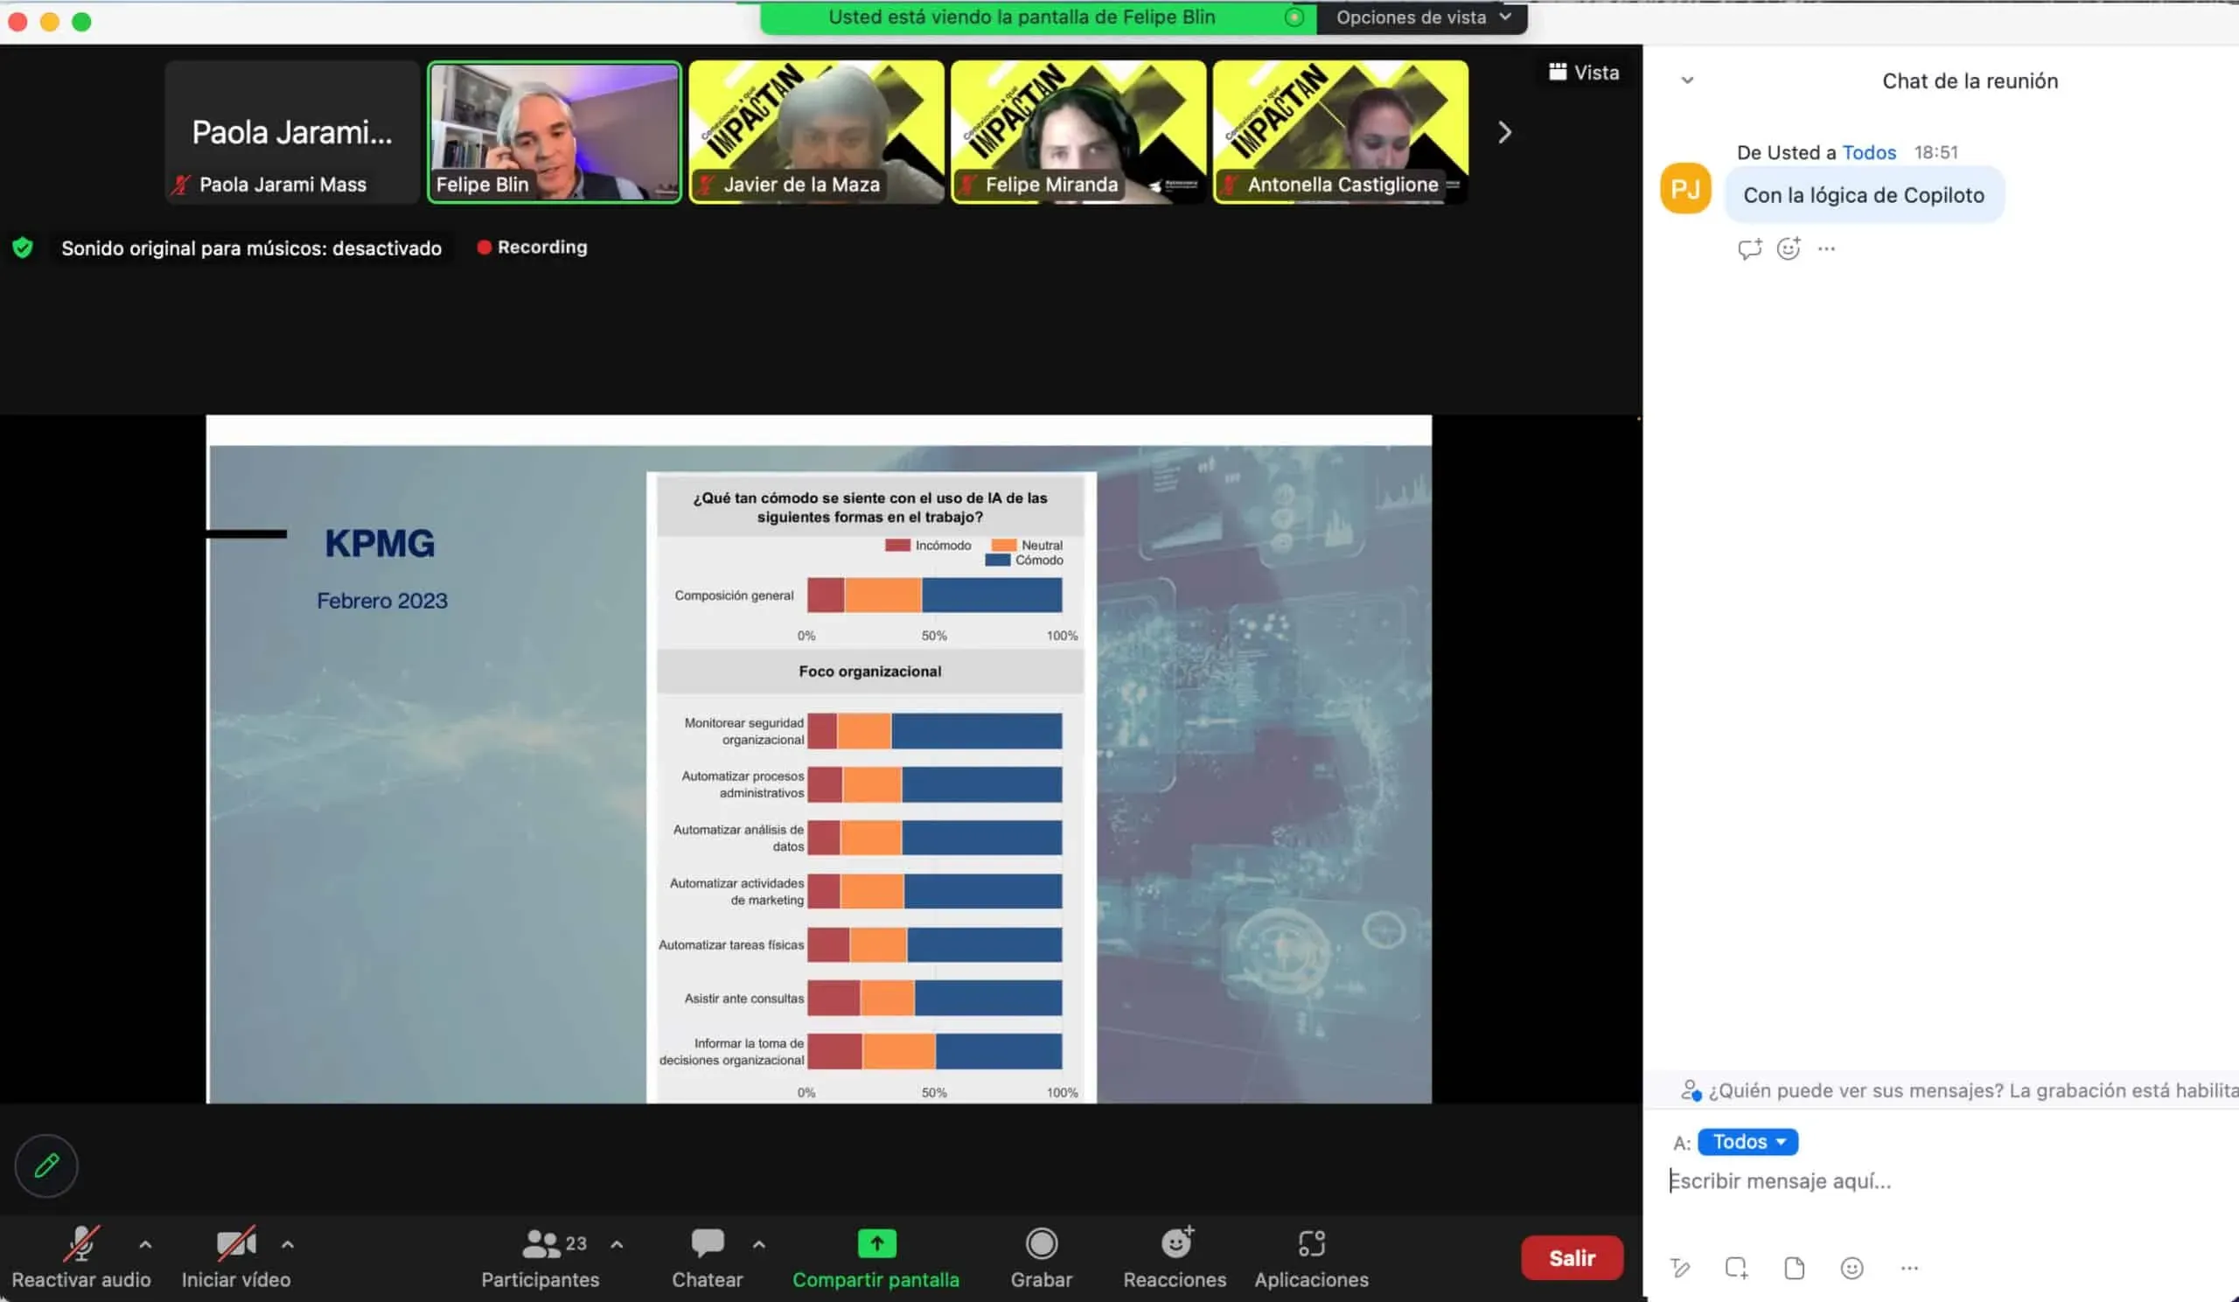Open Reacciones emoji menu

1175,1257
